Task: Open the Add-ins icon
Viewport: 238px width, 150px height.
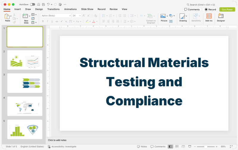Action: pyautogui.click(x=209, y=16)
